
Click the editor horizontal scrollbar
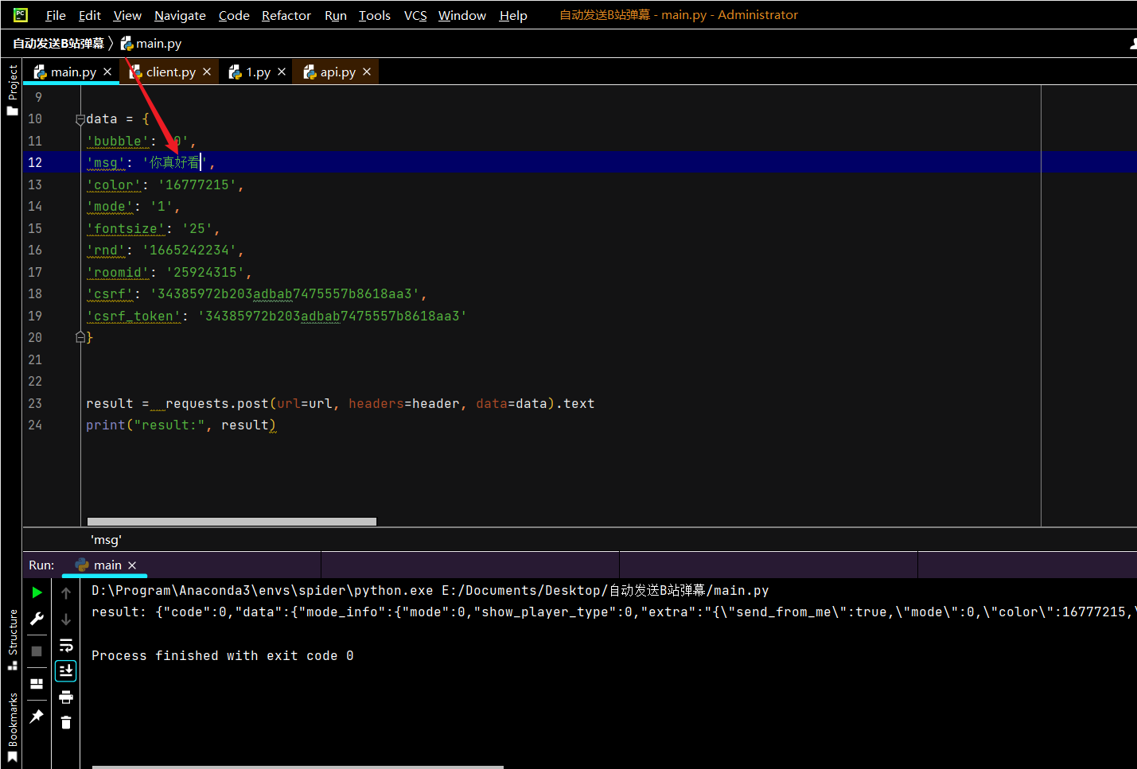[232, 522]
